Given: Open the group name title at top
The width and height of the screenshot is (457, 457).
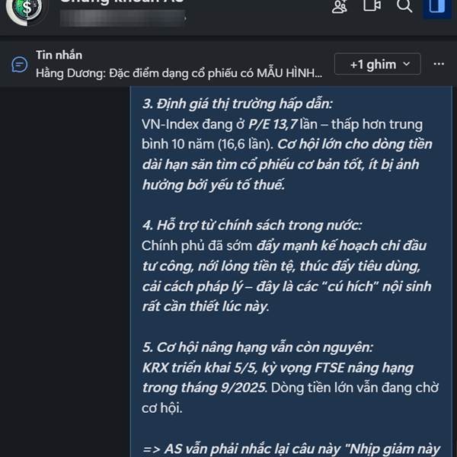Looking at the screenshot, I should point(122,2).
